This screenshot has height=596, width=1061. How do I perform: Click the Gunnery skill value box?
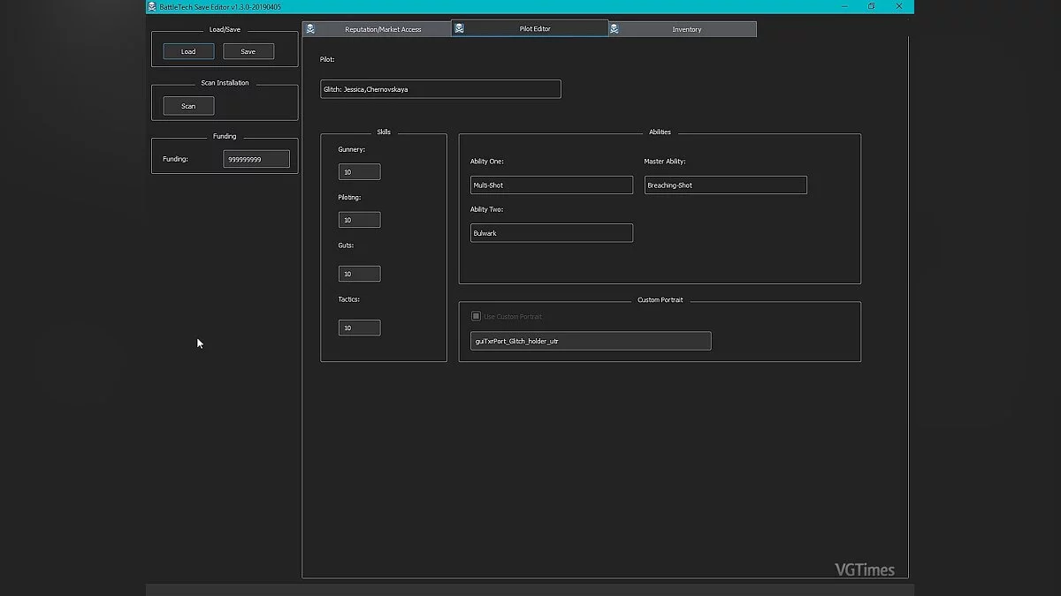click(x=359, y=172)
